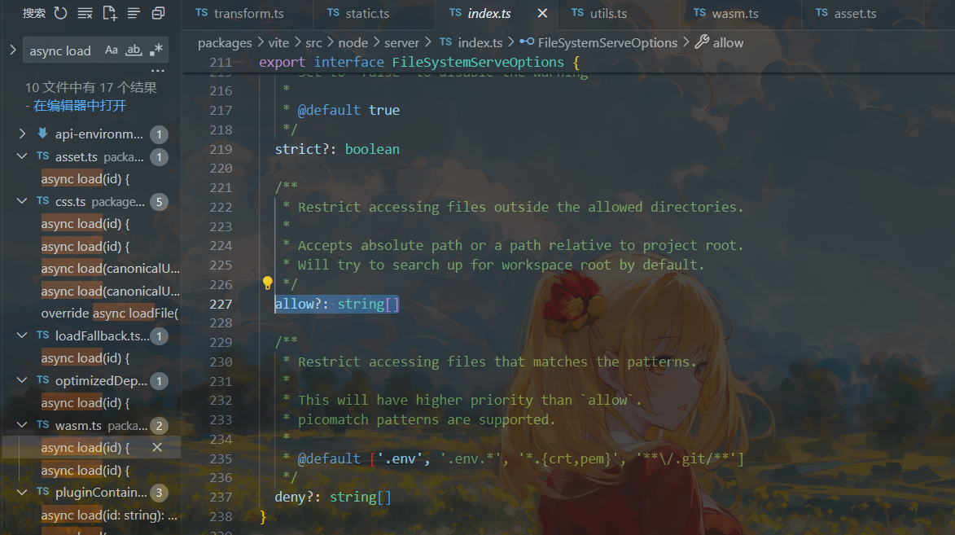Toggle search details ellipsis button

(x=158, y=71)
